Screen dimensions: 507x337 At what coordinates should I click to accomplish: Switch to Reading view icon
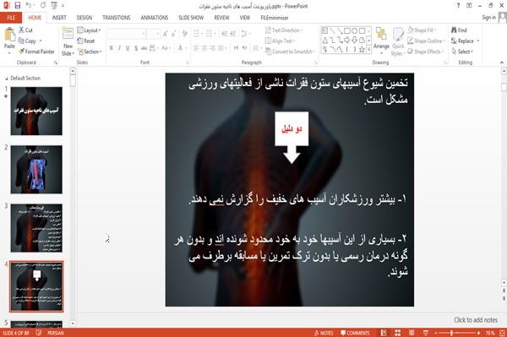(x=412, y=333)
